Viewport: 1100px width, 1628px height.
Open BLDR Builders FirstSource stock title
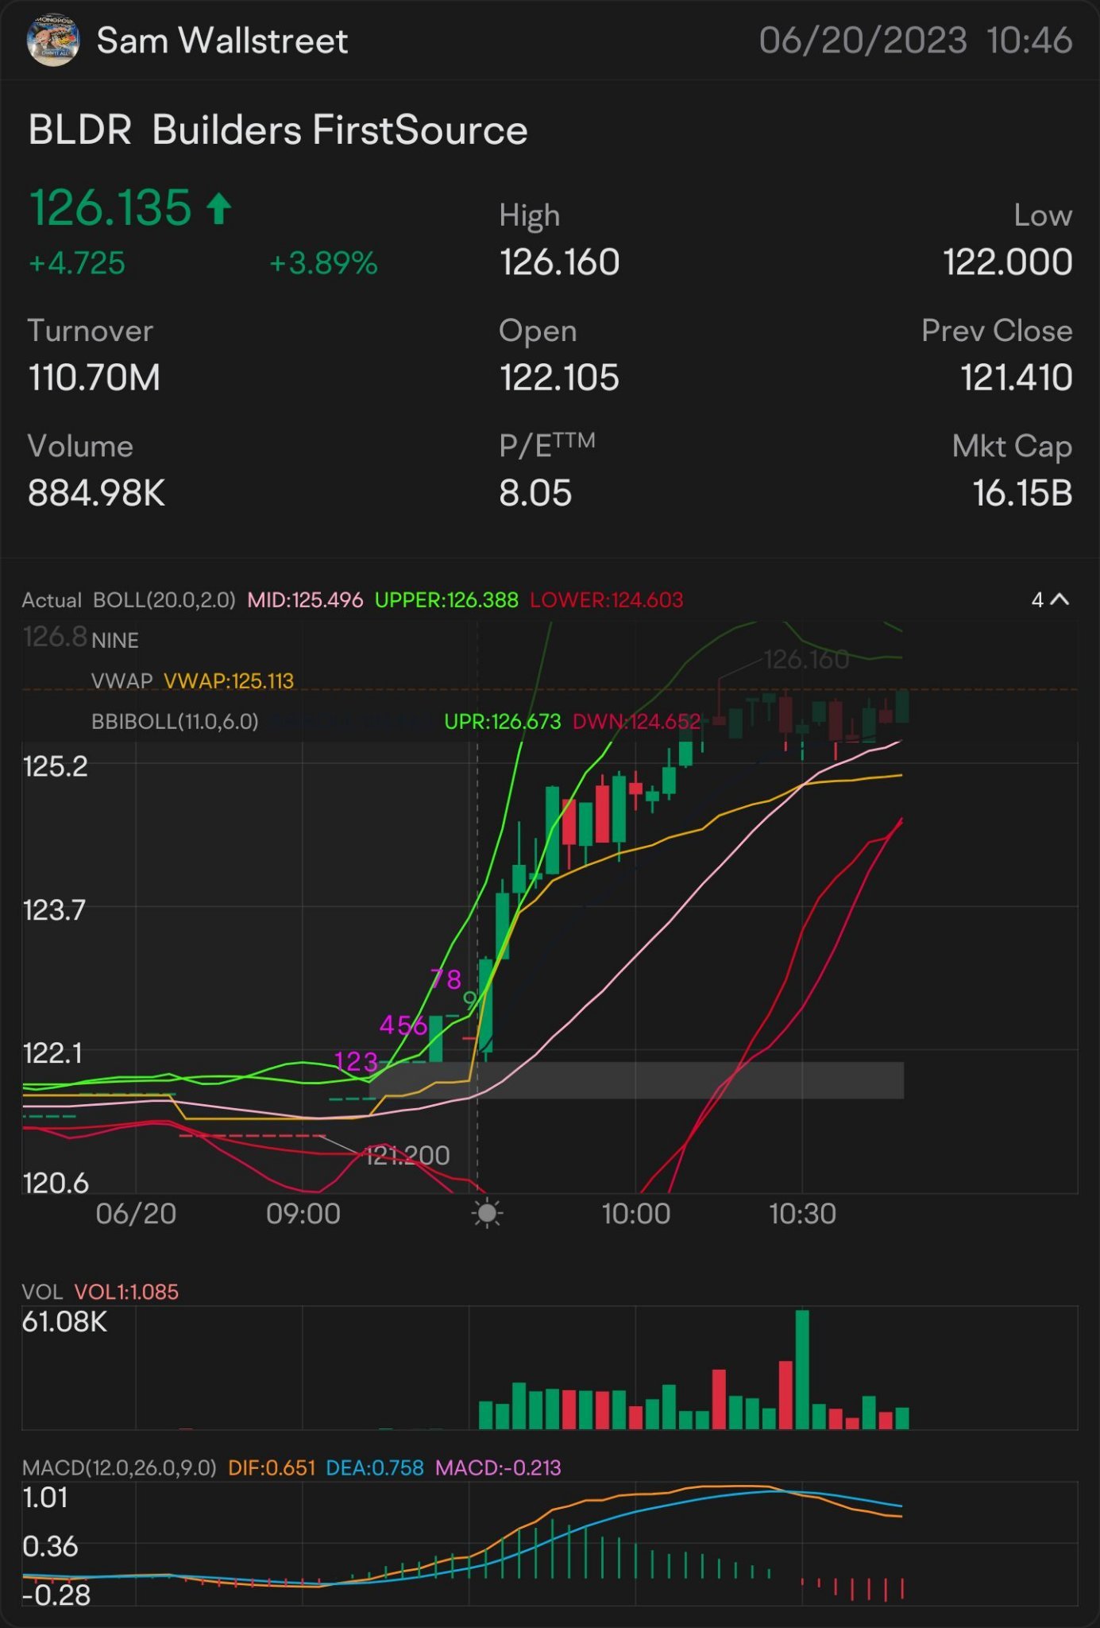tap(278, 130)
